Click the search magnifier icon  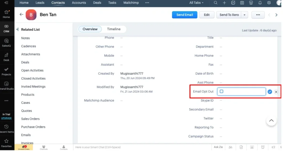click(x=216, y=3)
